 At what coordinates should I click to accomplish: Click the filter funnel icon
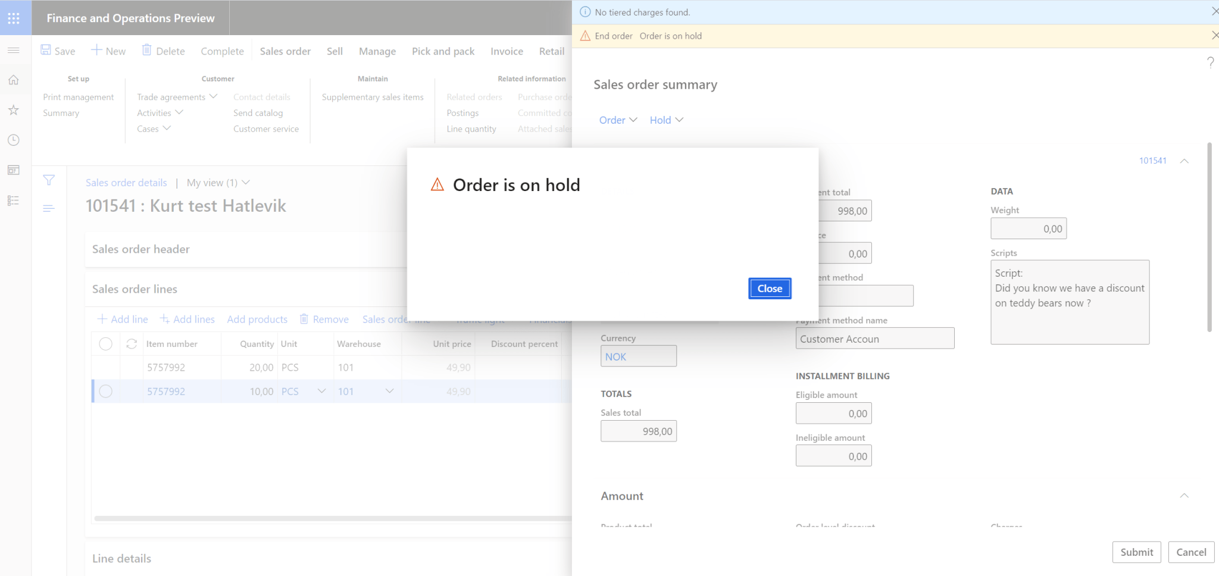(x=49, y=180)
